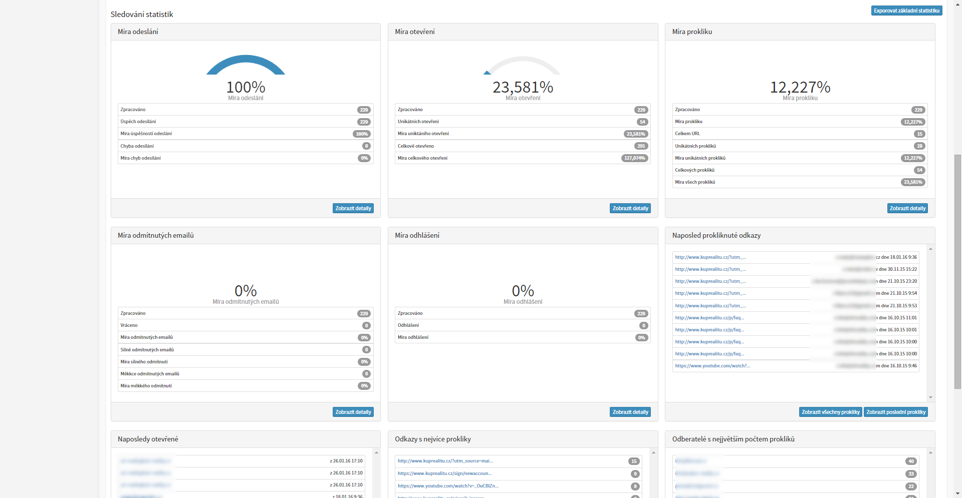Click the page vertical scrollbar thumb
Viewport: 962px width, 498px height.
[x=957, y=270]
